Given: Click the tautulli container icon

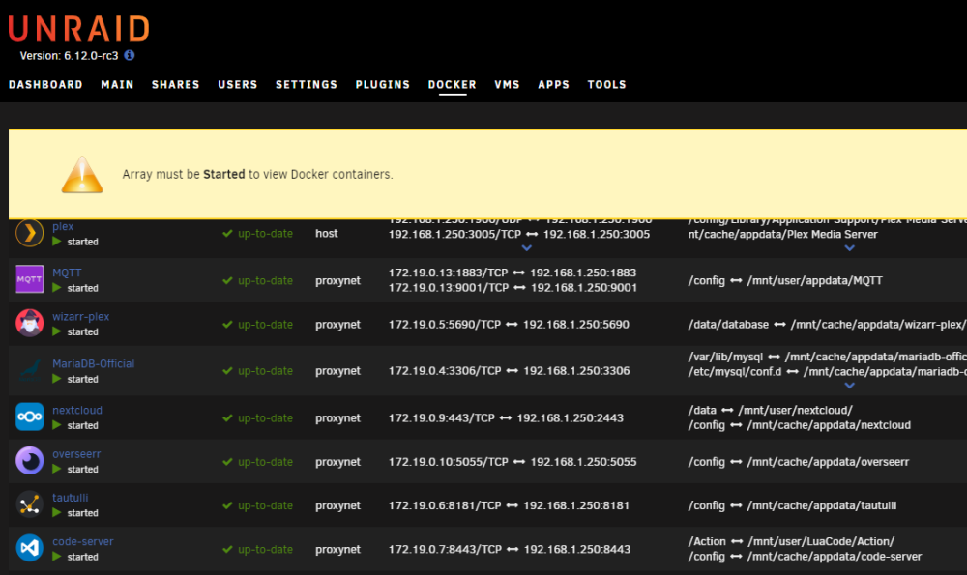Looking at the screenshot, I should pos(30,504).
